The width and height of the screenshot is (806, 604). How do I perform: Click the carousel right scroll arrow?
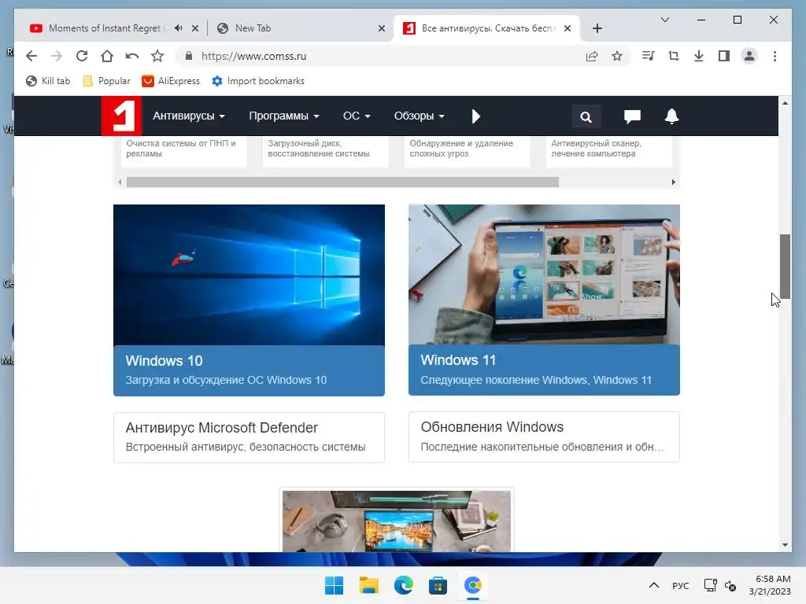674,182
